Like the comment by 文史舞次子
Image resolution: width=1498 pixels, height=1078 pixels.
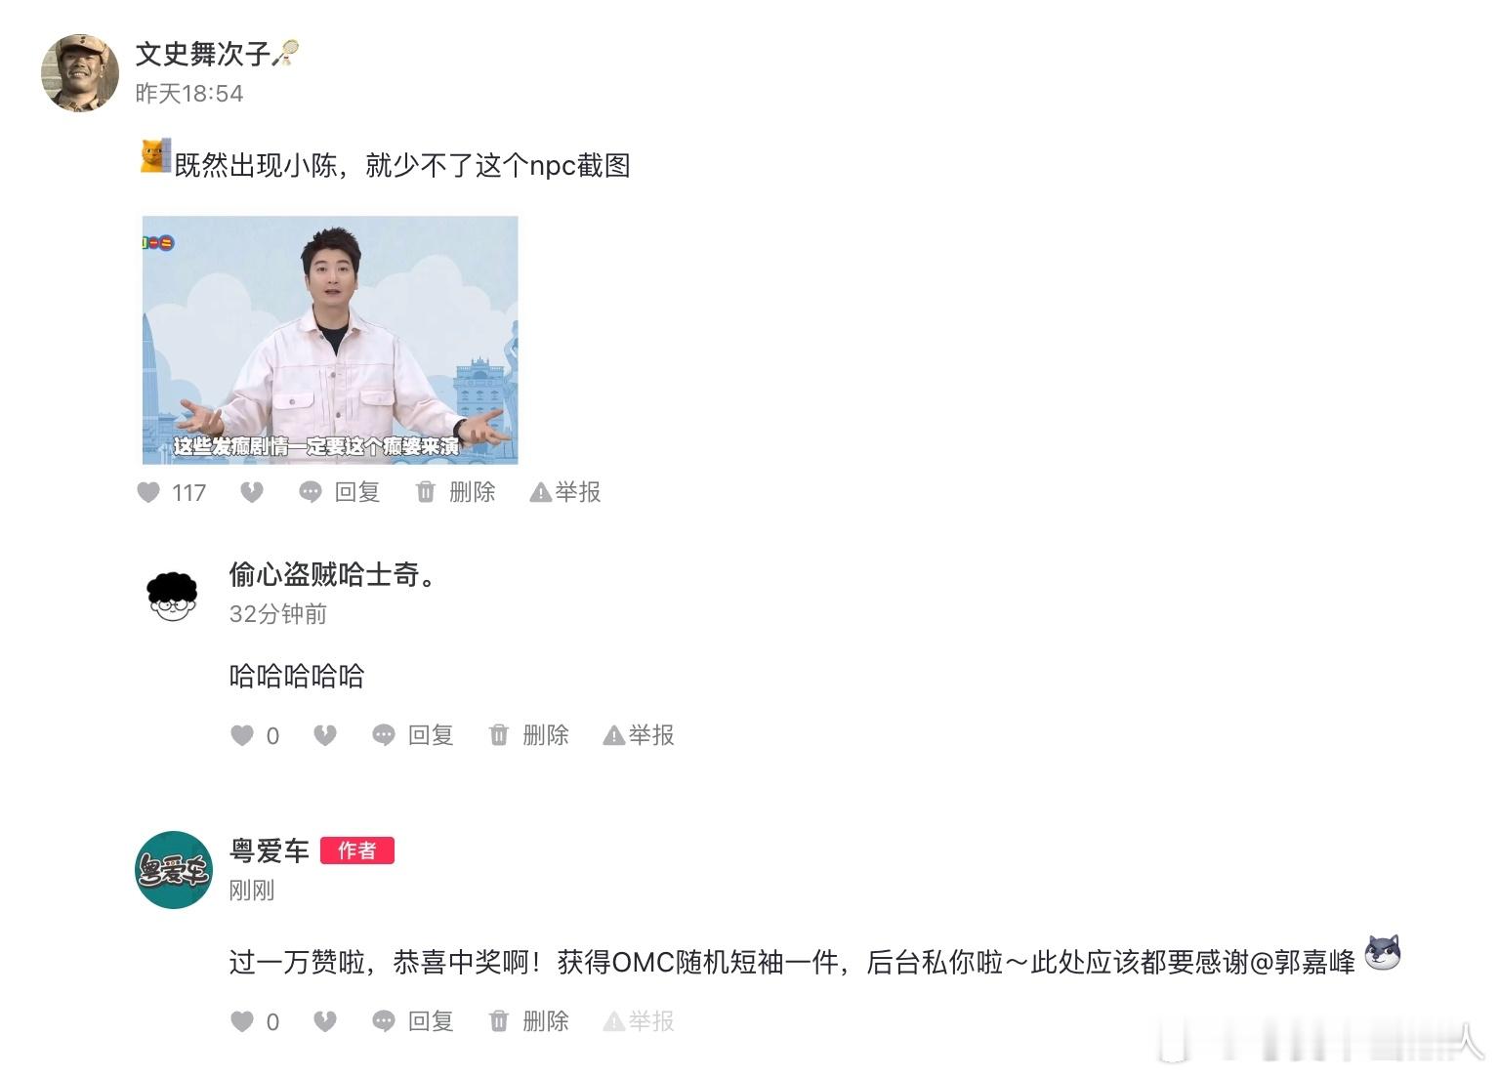[148, 492]
